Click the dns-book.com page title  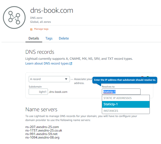click(x=52, y=10)
